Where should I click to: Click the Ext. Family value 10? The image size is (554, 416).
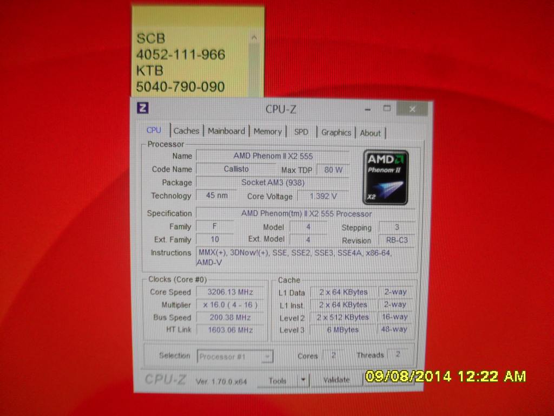(215, 239)
